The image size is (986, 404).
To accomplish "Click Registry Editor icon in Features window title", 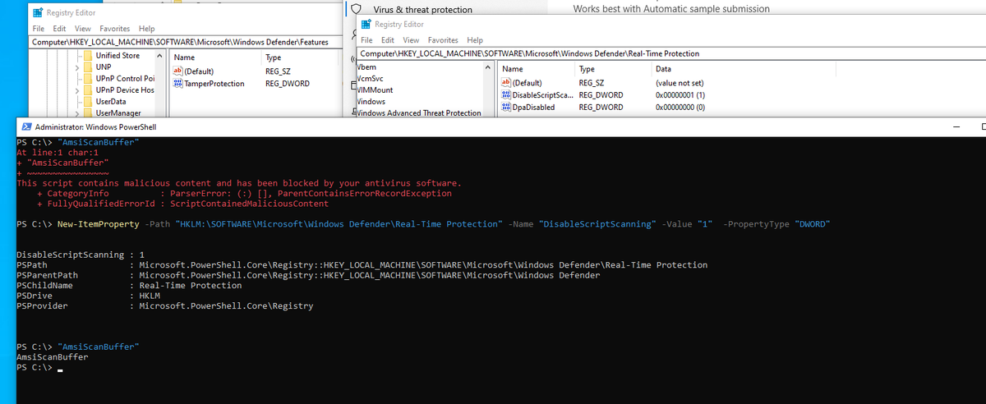I will pyautogui.click(x=39, y=13).
